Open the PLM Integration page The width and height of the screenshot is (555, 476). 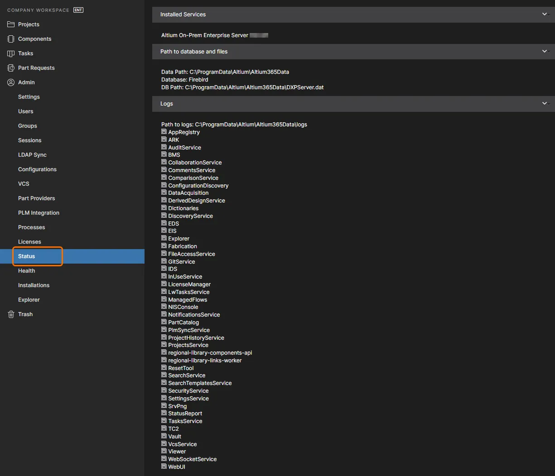point(39,213)
